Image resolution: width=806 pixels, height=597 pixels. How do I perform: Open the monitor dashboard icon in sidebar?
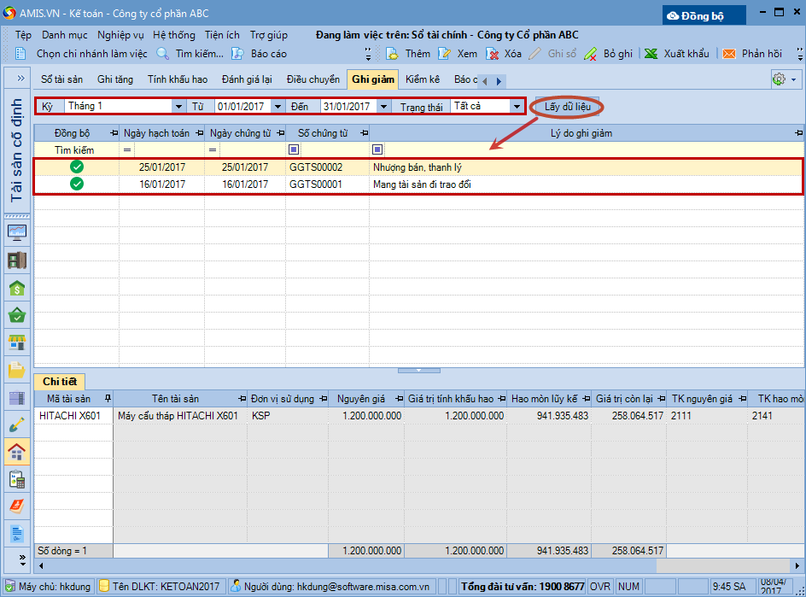(16, 233)
